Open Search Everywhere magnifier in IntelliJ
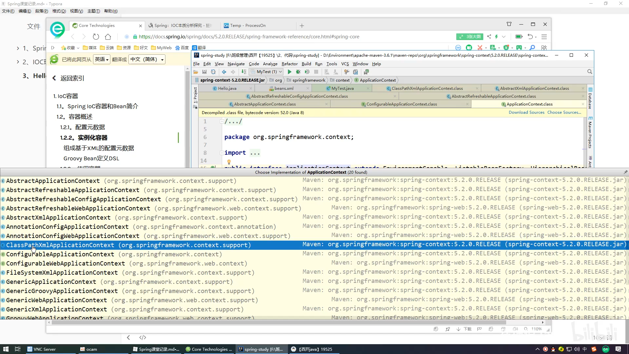This screenshot has width=629, height=354. [590, 72]
